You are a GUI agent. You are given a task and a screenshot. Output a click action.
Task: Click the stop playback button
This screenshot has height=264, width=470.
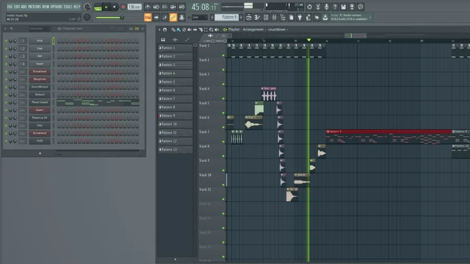point(114,7)
